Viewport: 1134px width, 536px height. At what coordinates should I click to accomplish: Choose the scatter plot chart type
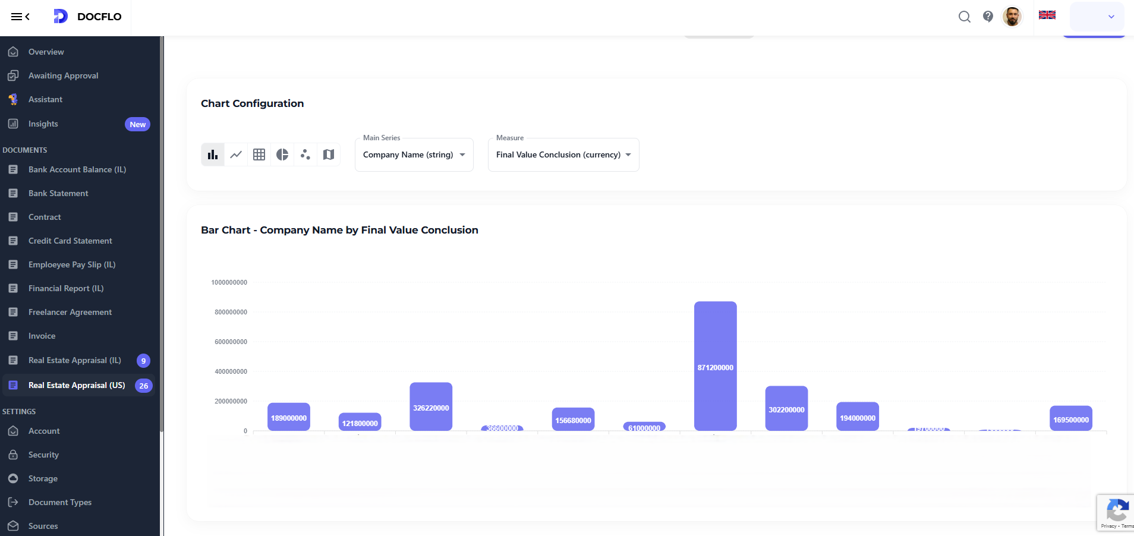[x=305, y=155]
